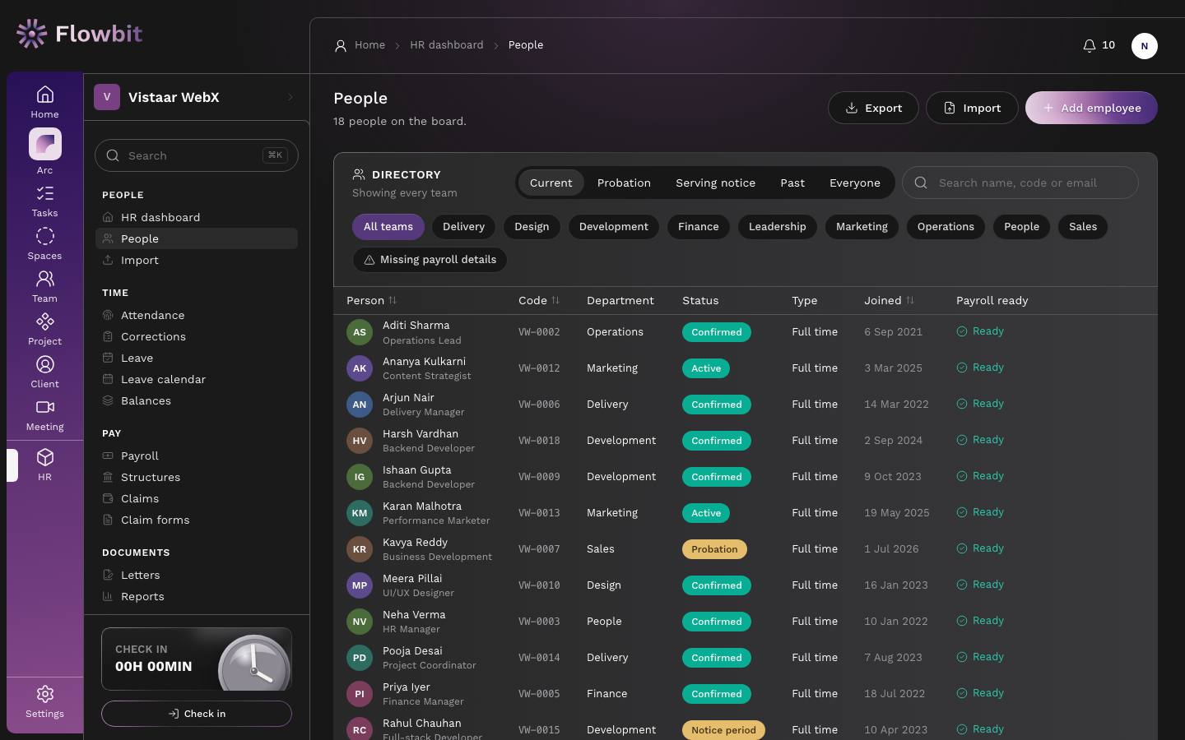Open the Client section icon
Screen dimensions: 1185x740
pyautogui.click(x=44, y=372)
